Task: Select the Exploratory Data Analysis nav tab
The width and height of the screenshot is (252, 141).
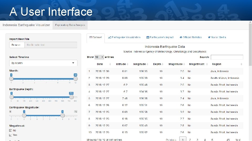Action: coord(70,25)
